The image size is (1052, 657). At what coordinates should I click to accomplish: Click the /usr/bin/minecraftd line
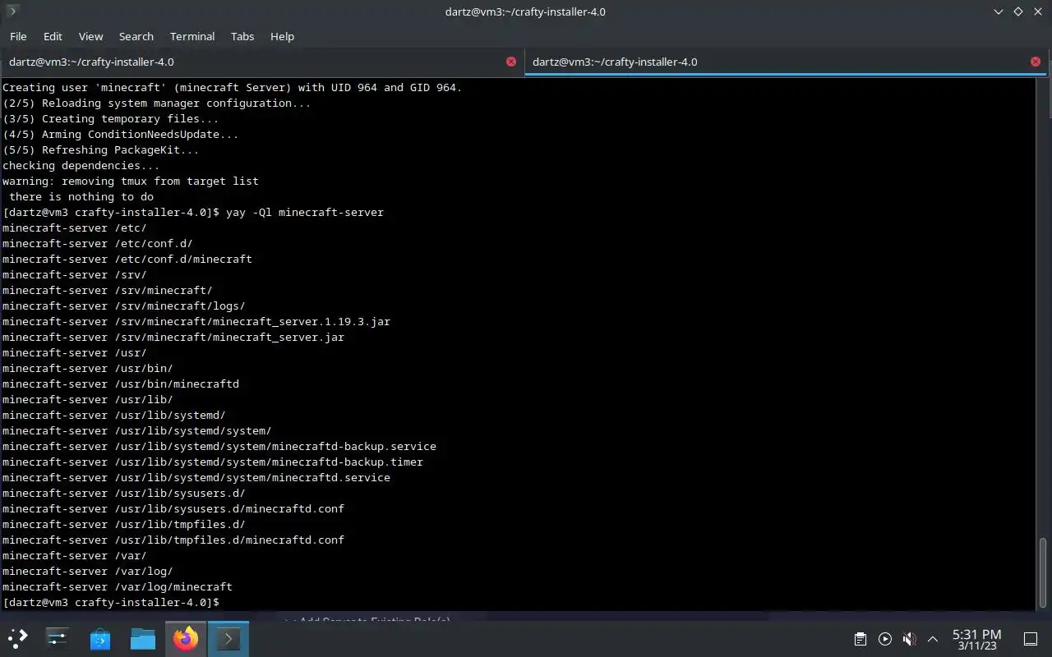[121, 384]
